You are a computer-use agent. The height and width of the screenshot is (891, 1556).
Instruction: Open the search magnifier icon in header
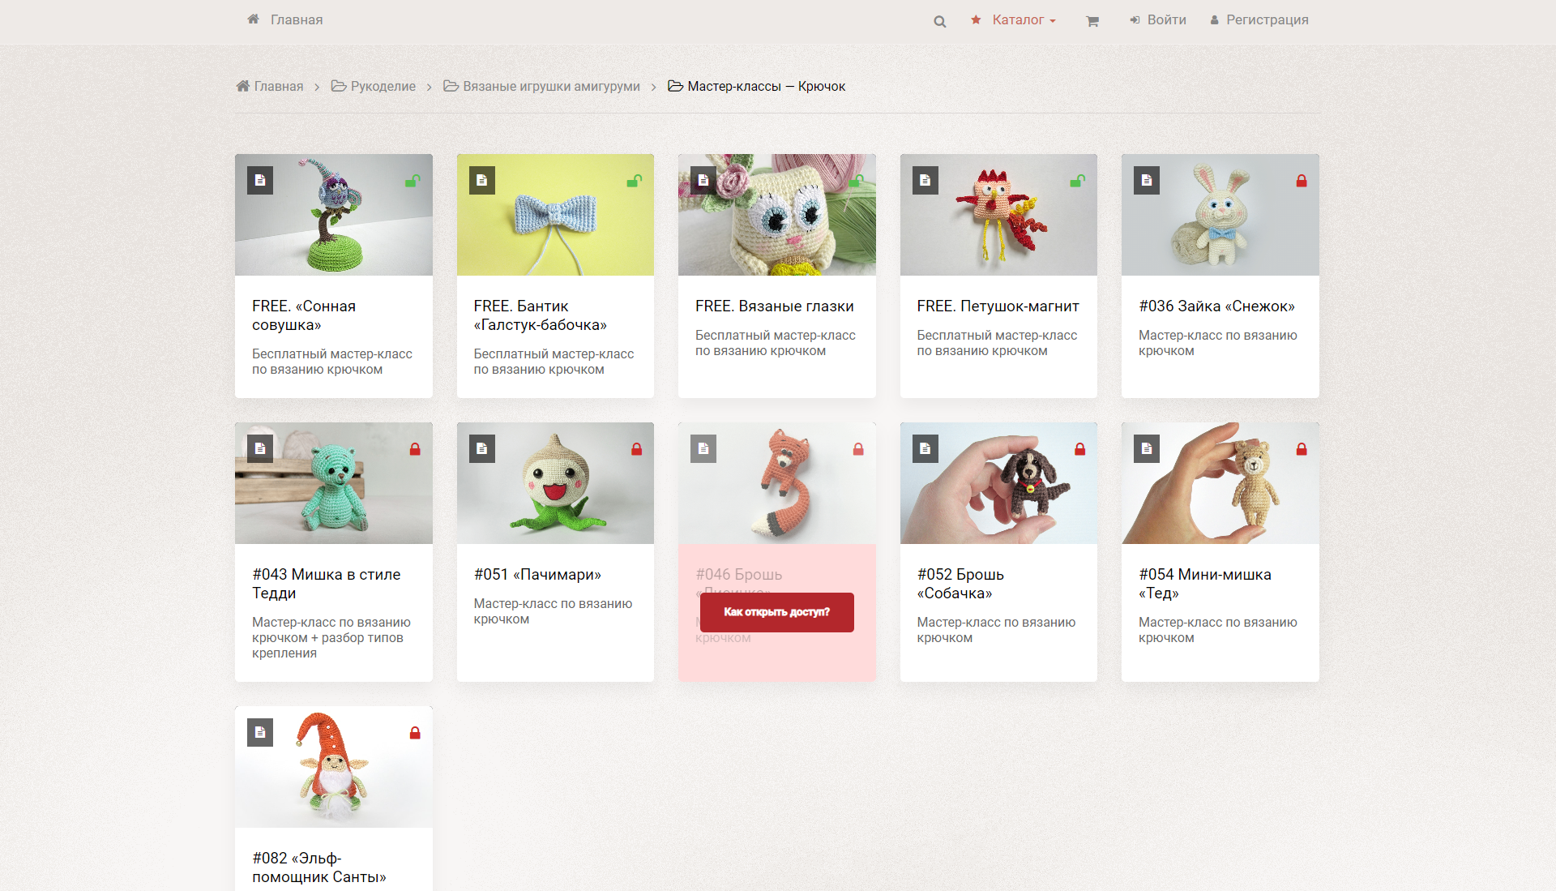pyautogui.click(x=939, y=21)
